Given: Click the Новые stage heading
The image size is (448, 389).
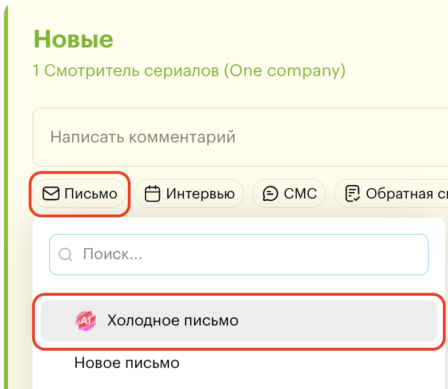Looking at the screenshot, I should click(x=73, y=39).
